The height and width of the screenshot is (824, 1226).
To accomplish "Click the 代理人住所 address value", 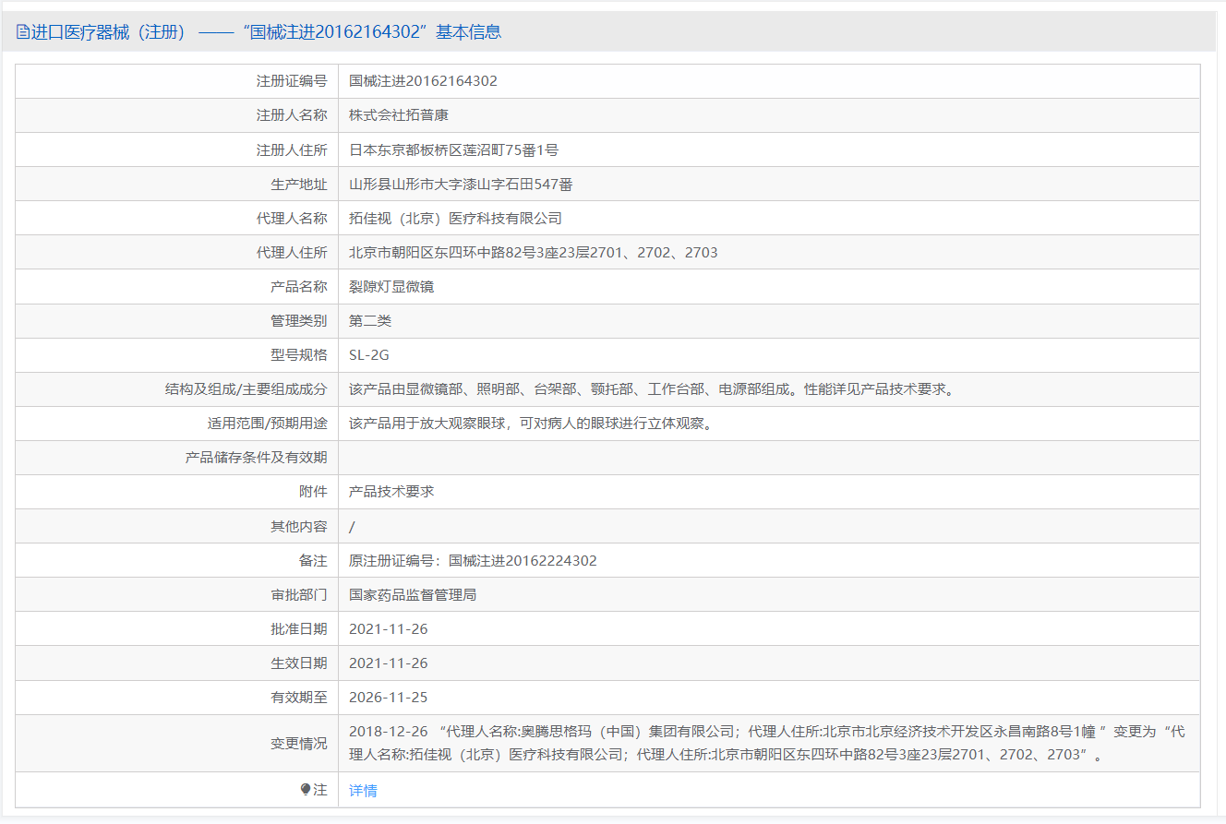I will tap(533, 253).
